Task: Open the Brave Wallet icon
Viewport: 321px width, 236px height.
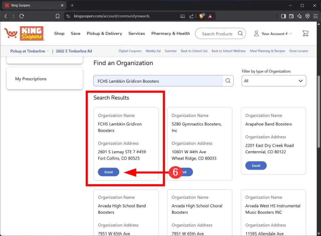Action: 291,16
